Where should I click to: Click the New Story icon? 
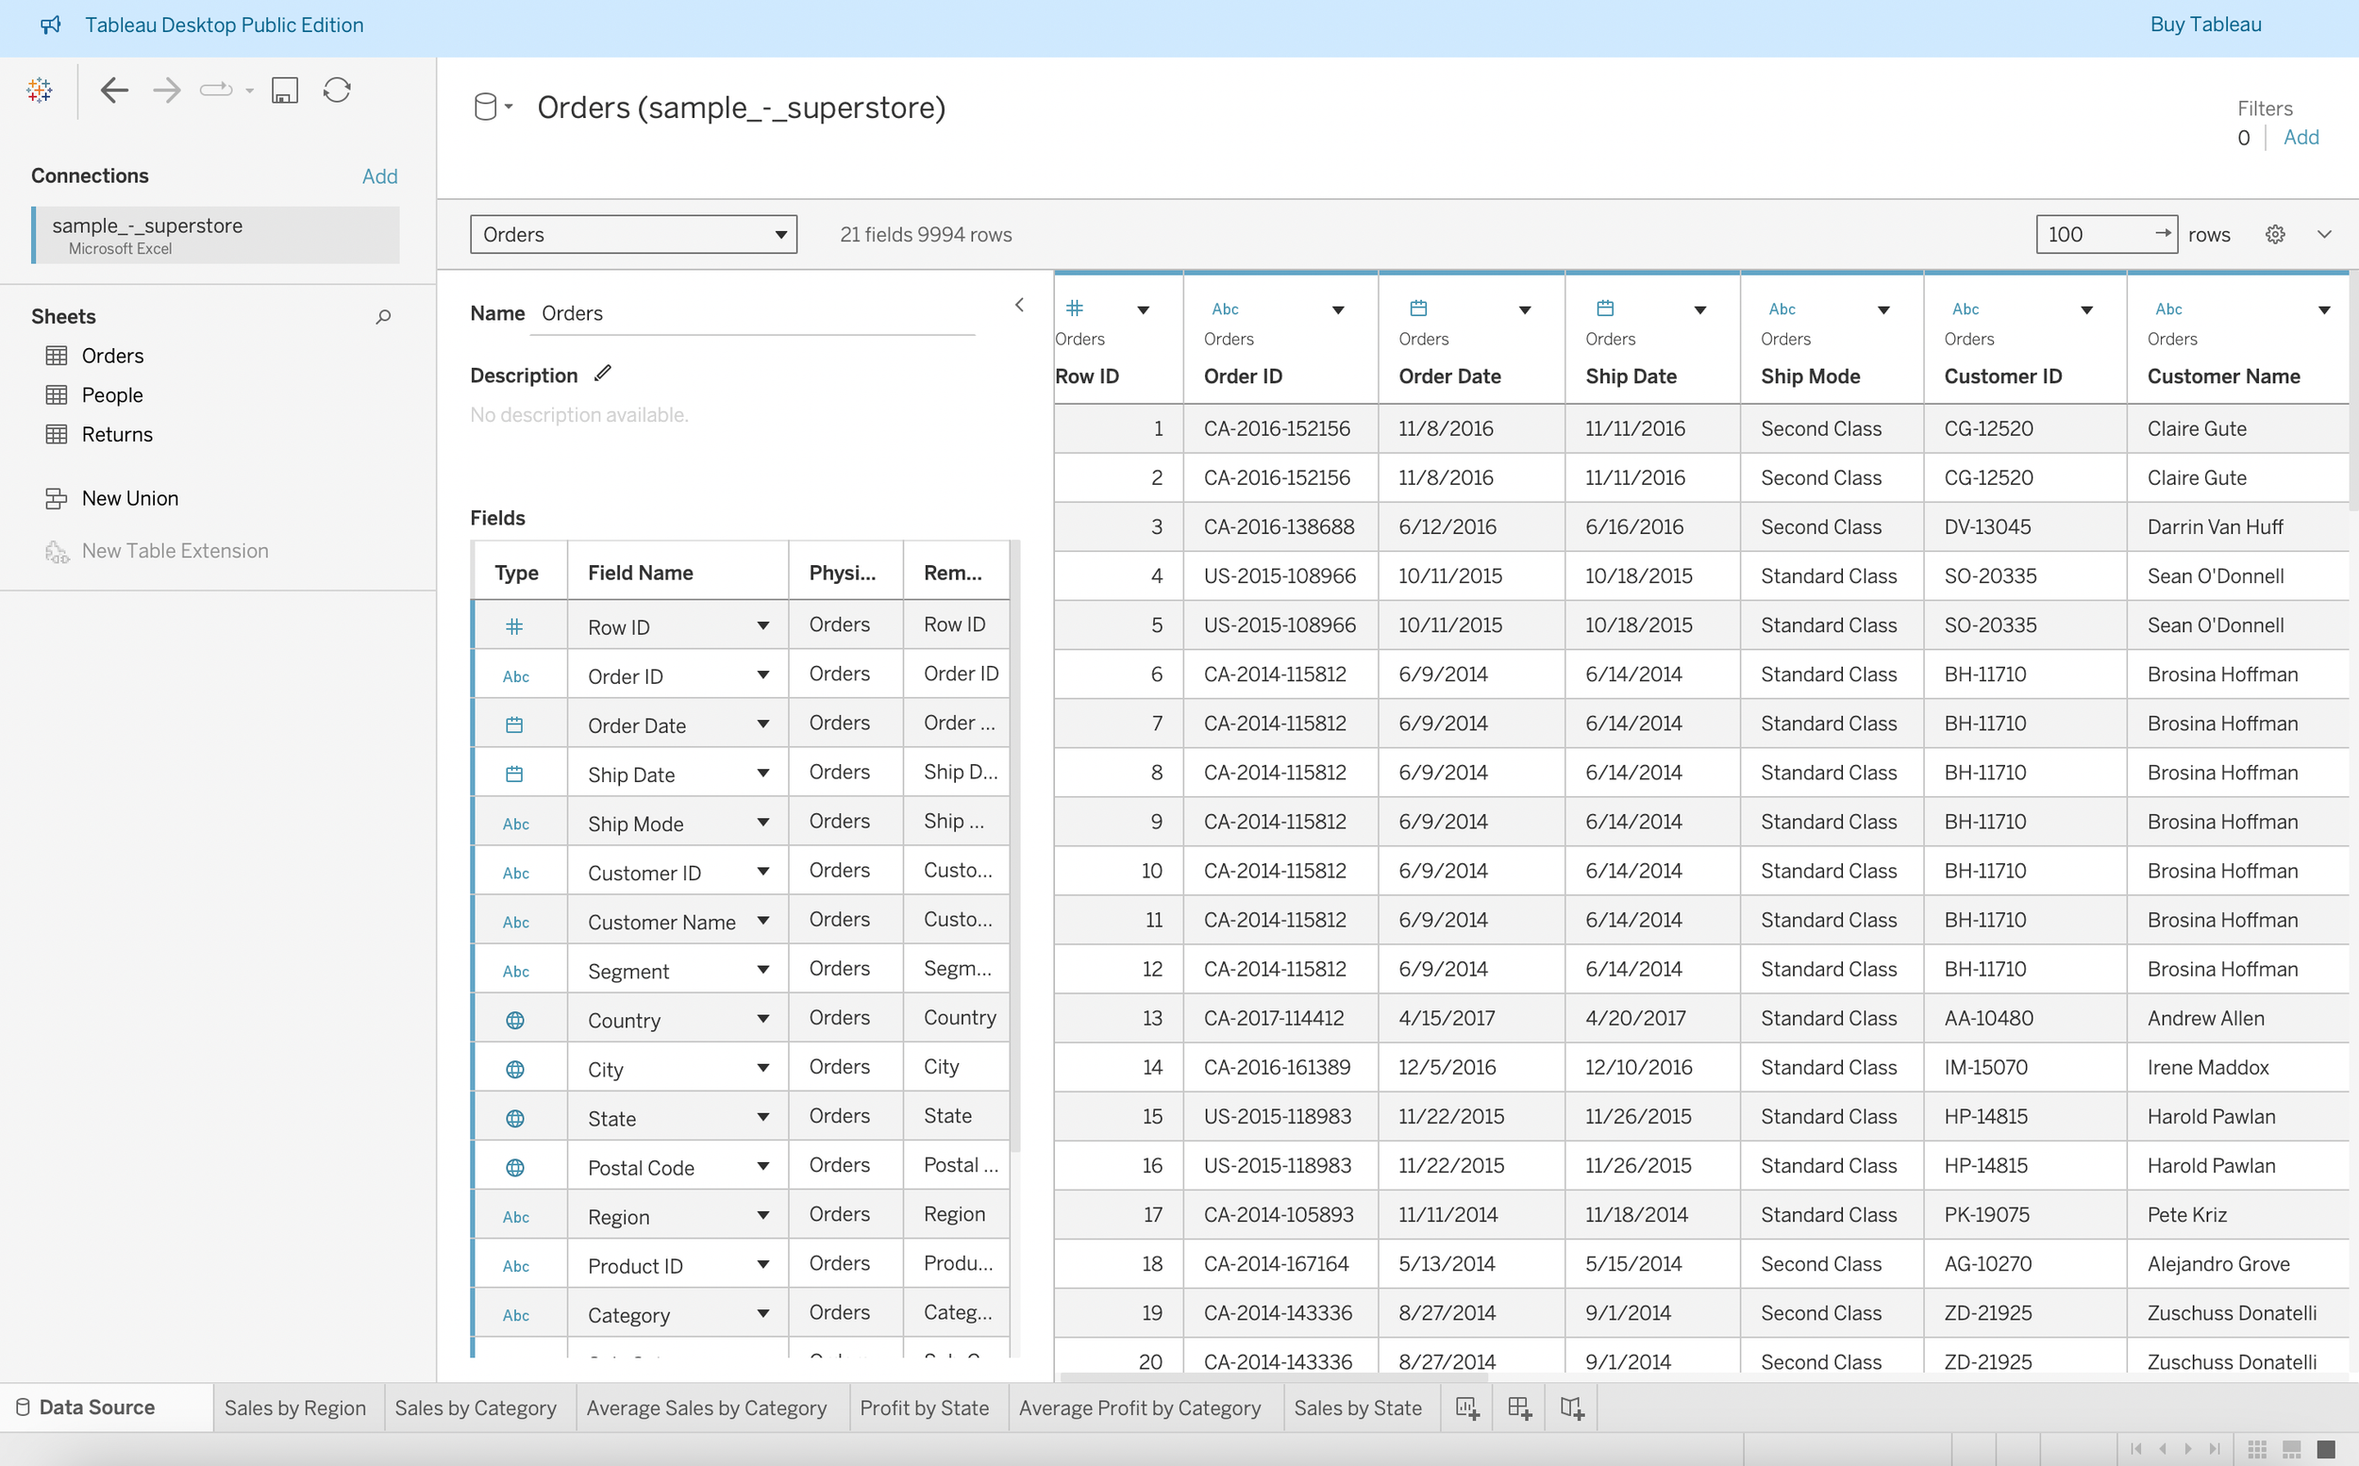1572,1408
